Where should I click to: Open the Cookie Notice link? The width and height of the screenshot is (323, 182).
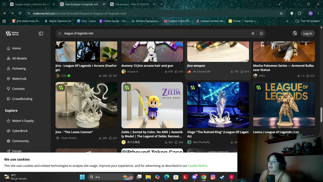[198, 166]
